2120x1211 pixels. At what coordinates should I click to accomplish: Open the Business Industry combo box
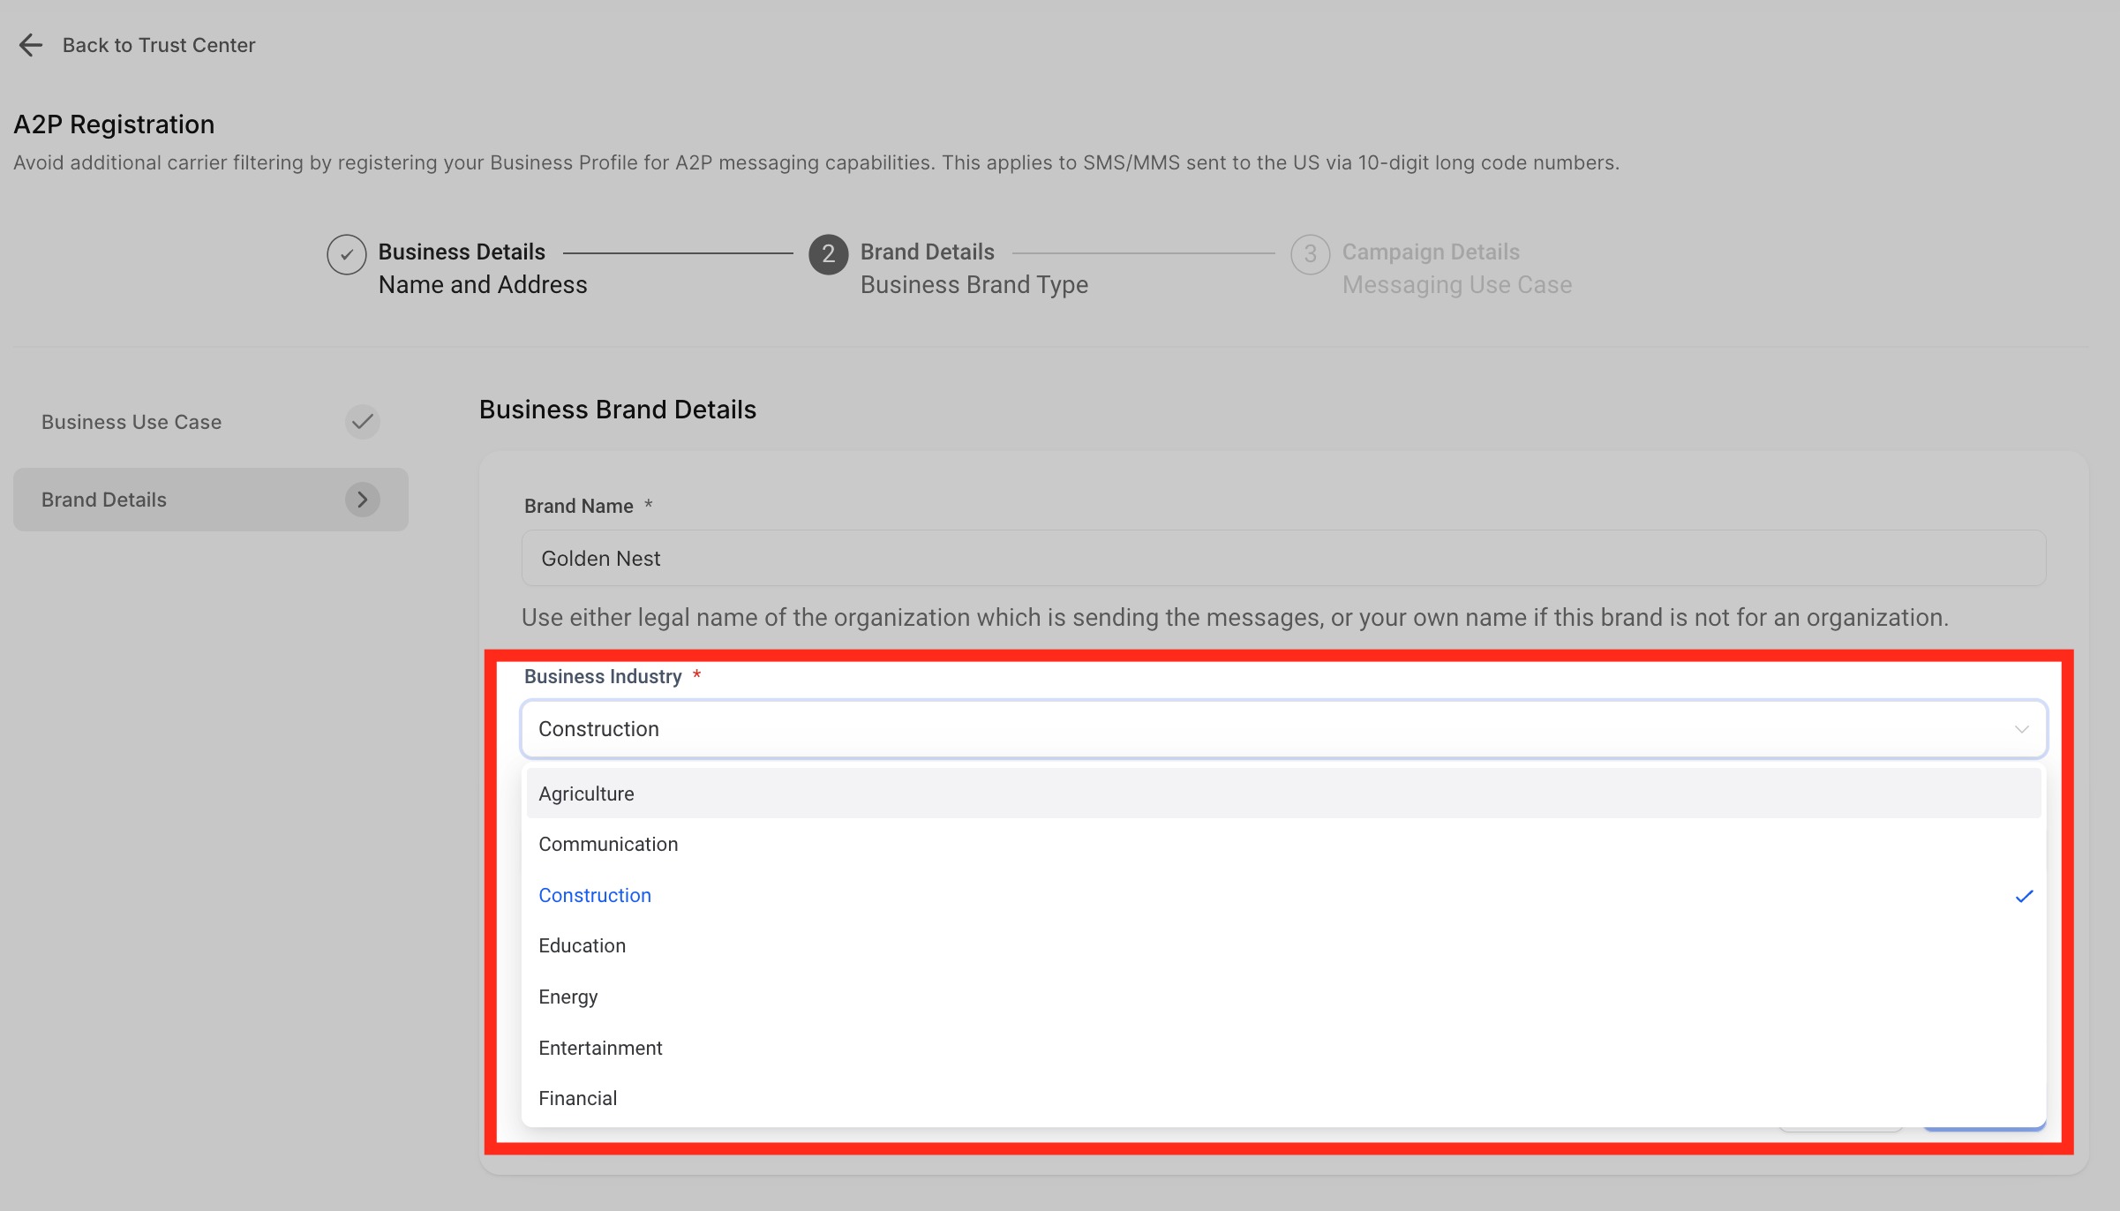(x=1283, y=729)
